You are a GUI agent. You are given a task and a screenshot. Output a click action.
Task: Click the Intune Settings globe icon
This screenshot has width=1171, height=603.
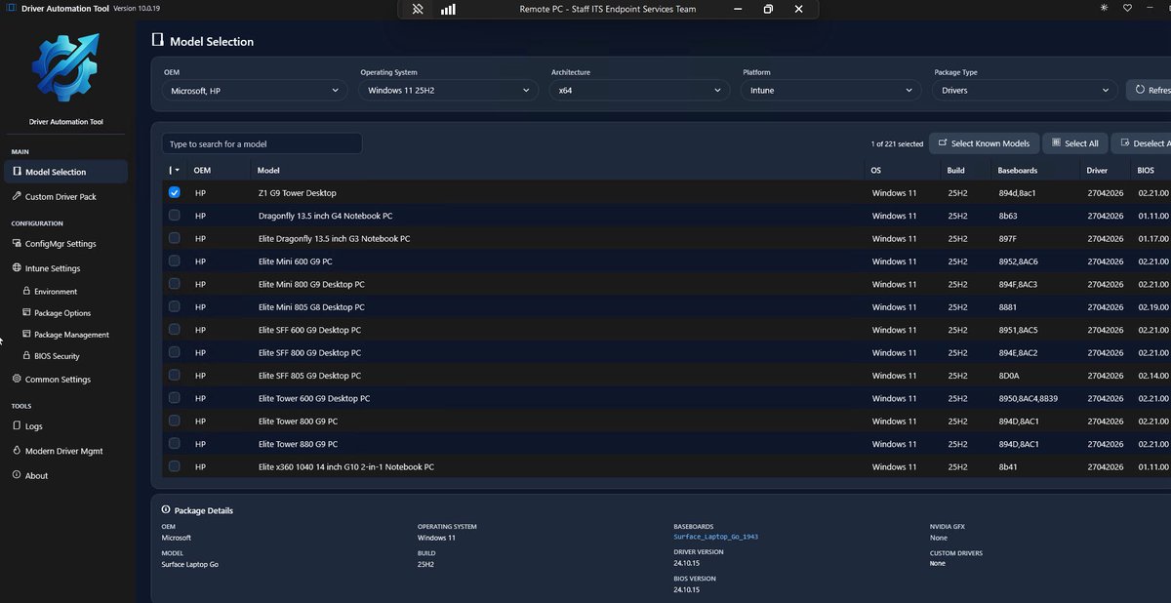[17, 268]
